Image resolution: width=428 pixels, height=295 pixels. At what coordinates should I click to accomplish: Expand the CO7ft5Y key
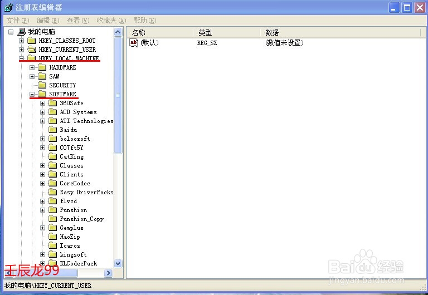click(42, 147)
